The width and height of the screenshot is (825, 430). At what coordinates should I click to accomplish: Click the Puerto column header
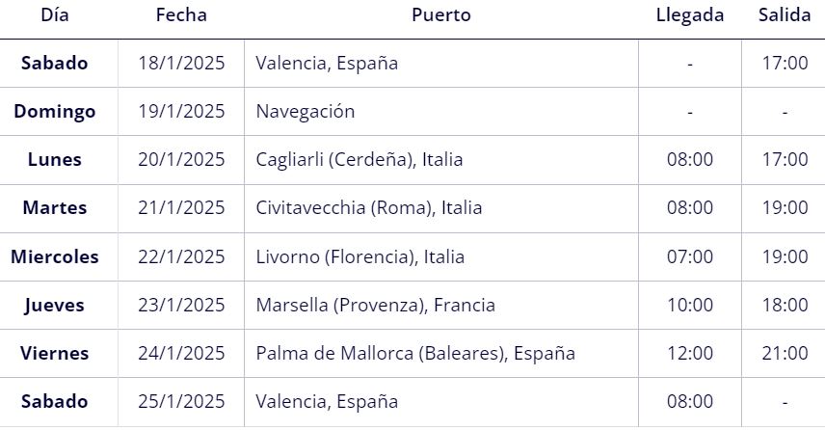click(x=440, y=14)
